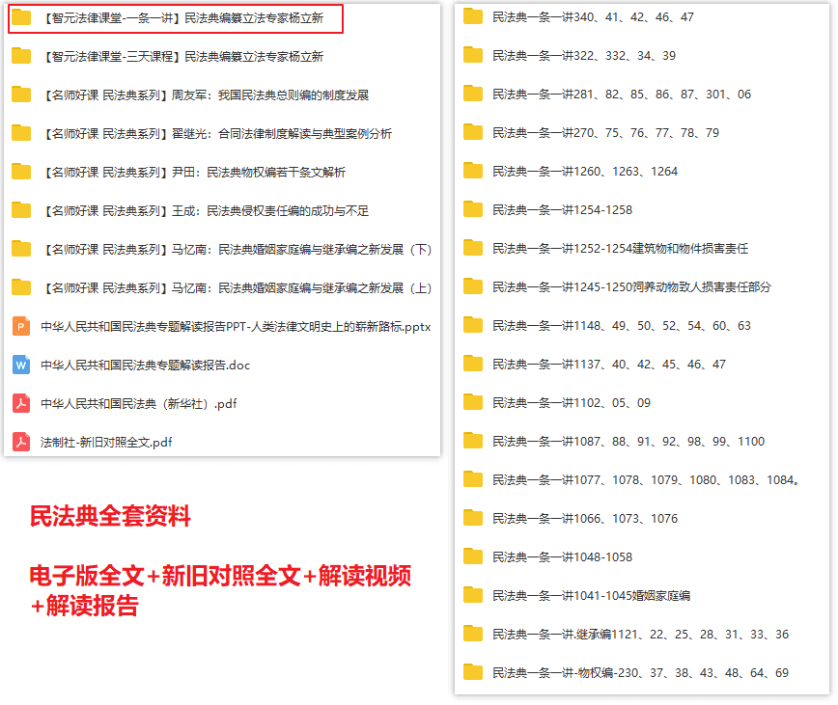Click folder icon for 1245-1250饲养动物致人损害责任
This screenshot has width=838, height=705.
coord(473,286)
